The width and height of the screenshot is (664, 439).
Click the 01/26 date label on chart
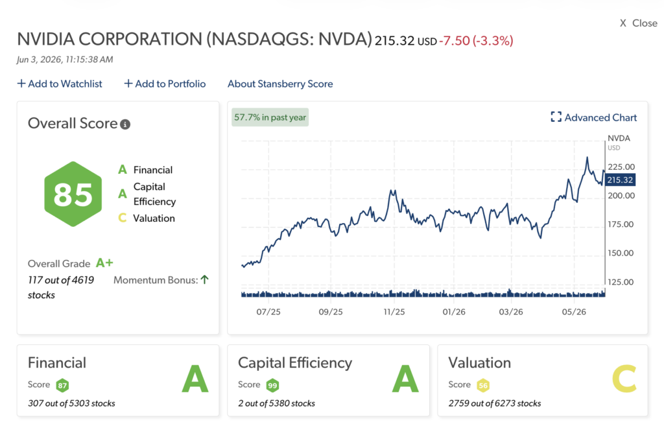click(x=454, y=312)
